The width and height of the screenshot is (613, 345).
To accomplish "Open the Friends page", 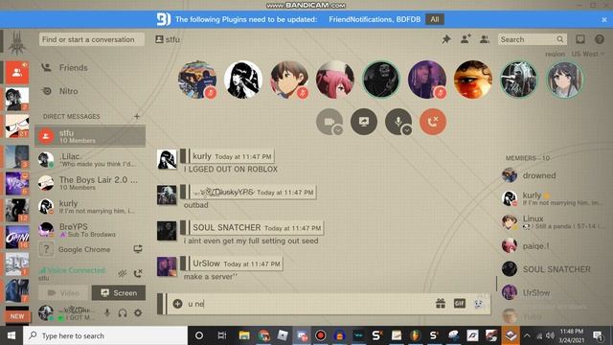I will coord(90,68).
